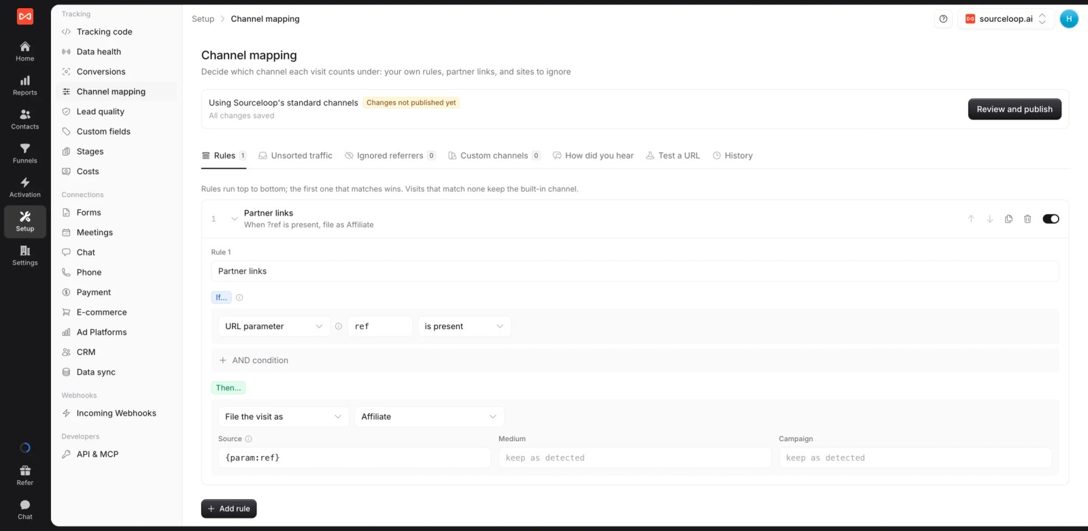Click the info icon next to If...
This screenshot has width=1088, height=531.
pyautogui.click(x=239, y=298)
